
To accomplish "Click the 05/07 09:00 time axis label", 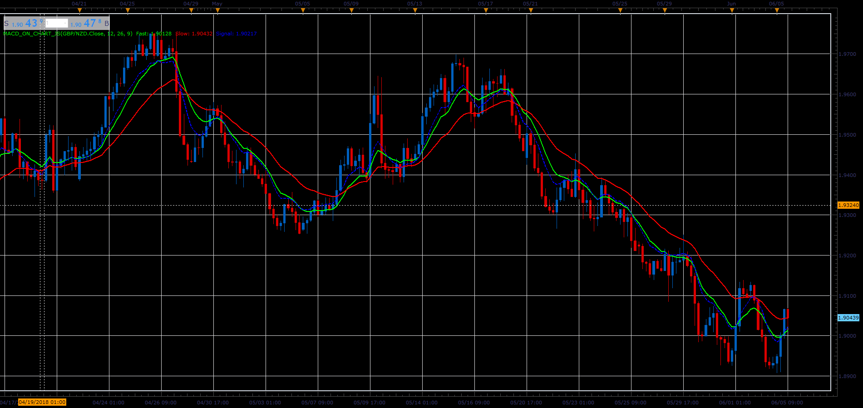I will coord(317,403).
